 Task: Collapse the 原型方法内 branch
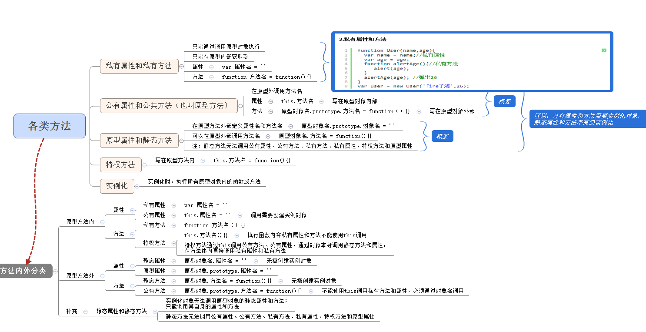(103, 222)
